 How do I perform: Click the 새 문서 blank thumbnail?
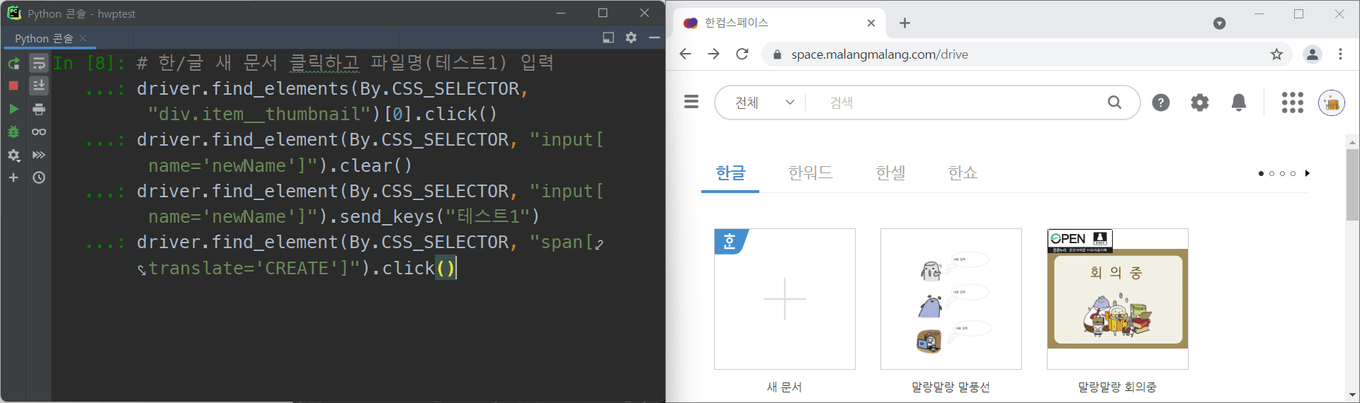(x=785, y=299)
